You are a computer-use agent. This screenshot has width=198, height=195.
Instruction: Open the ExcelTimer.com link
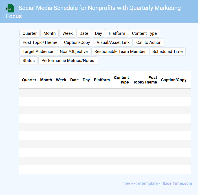click(x=177, y=183)
